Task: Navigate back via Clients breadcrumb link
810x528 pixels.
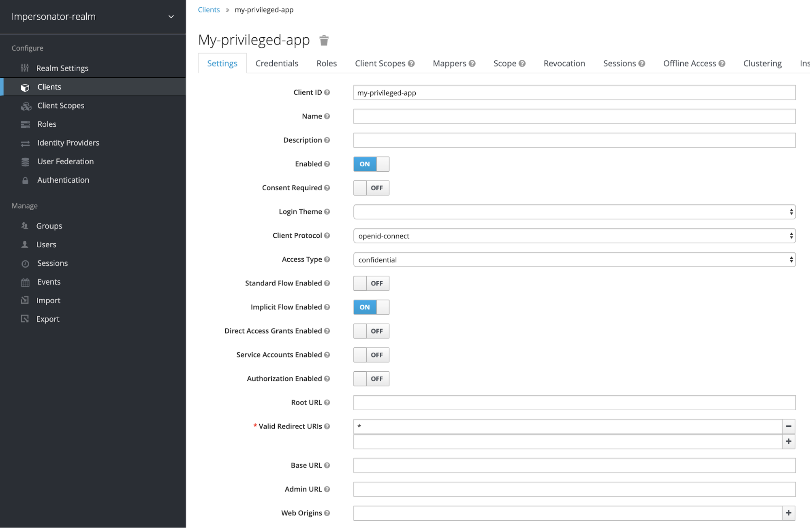Action: pyautogui.click(x=208, y=9)
